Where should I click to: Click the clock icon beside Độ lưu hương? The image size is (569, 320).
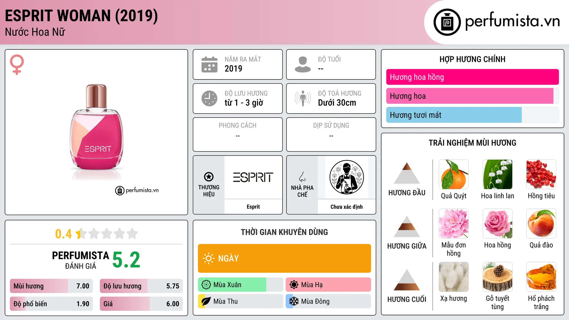coord(209,98)
